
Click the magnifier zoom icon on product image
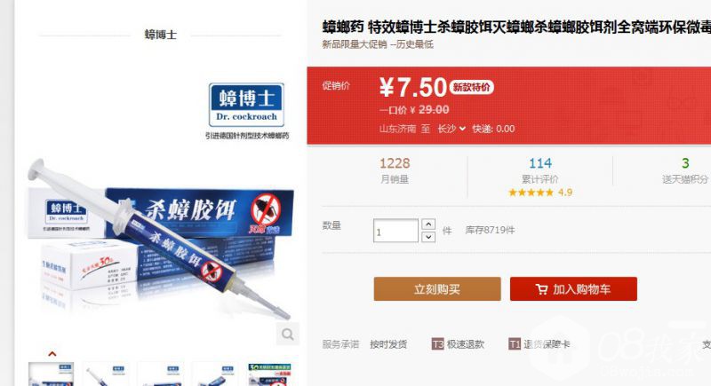tap(287, 334)
